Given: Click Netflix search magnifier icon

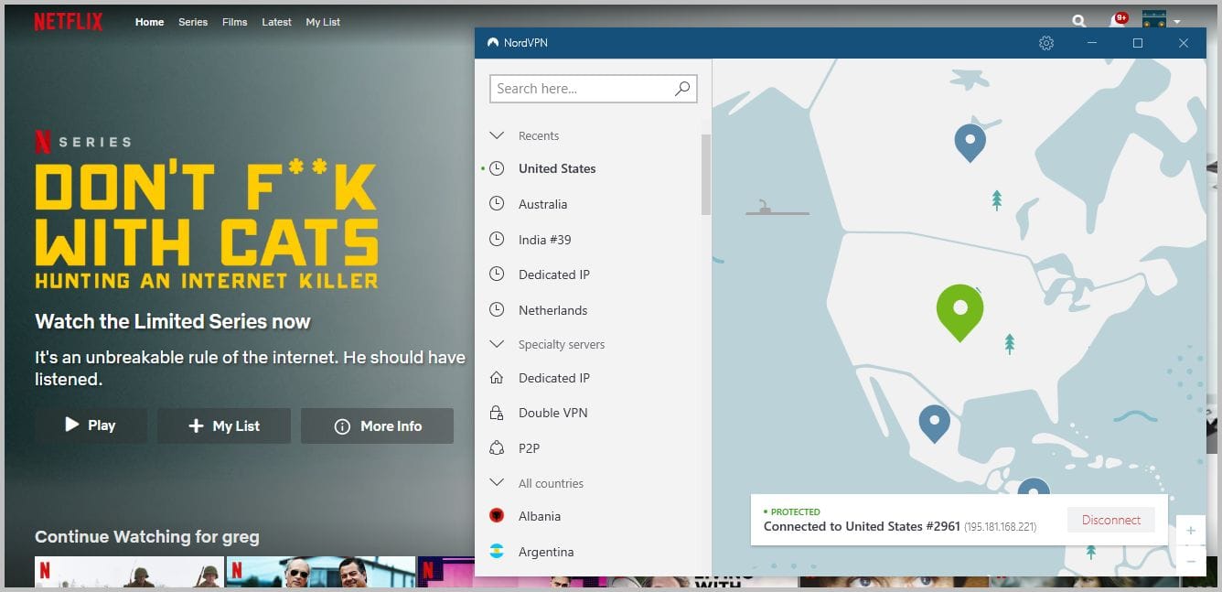Looking at the screenshot, I should pyautogui.click(x=1079, y=21).
